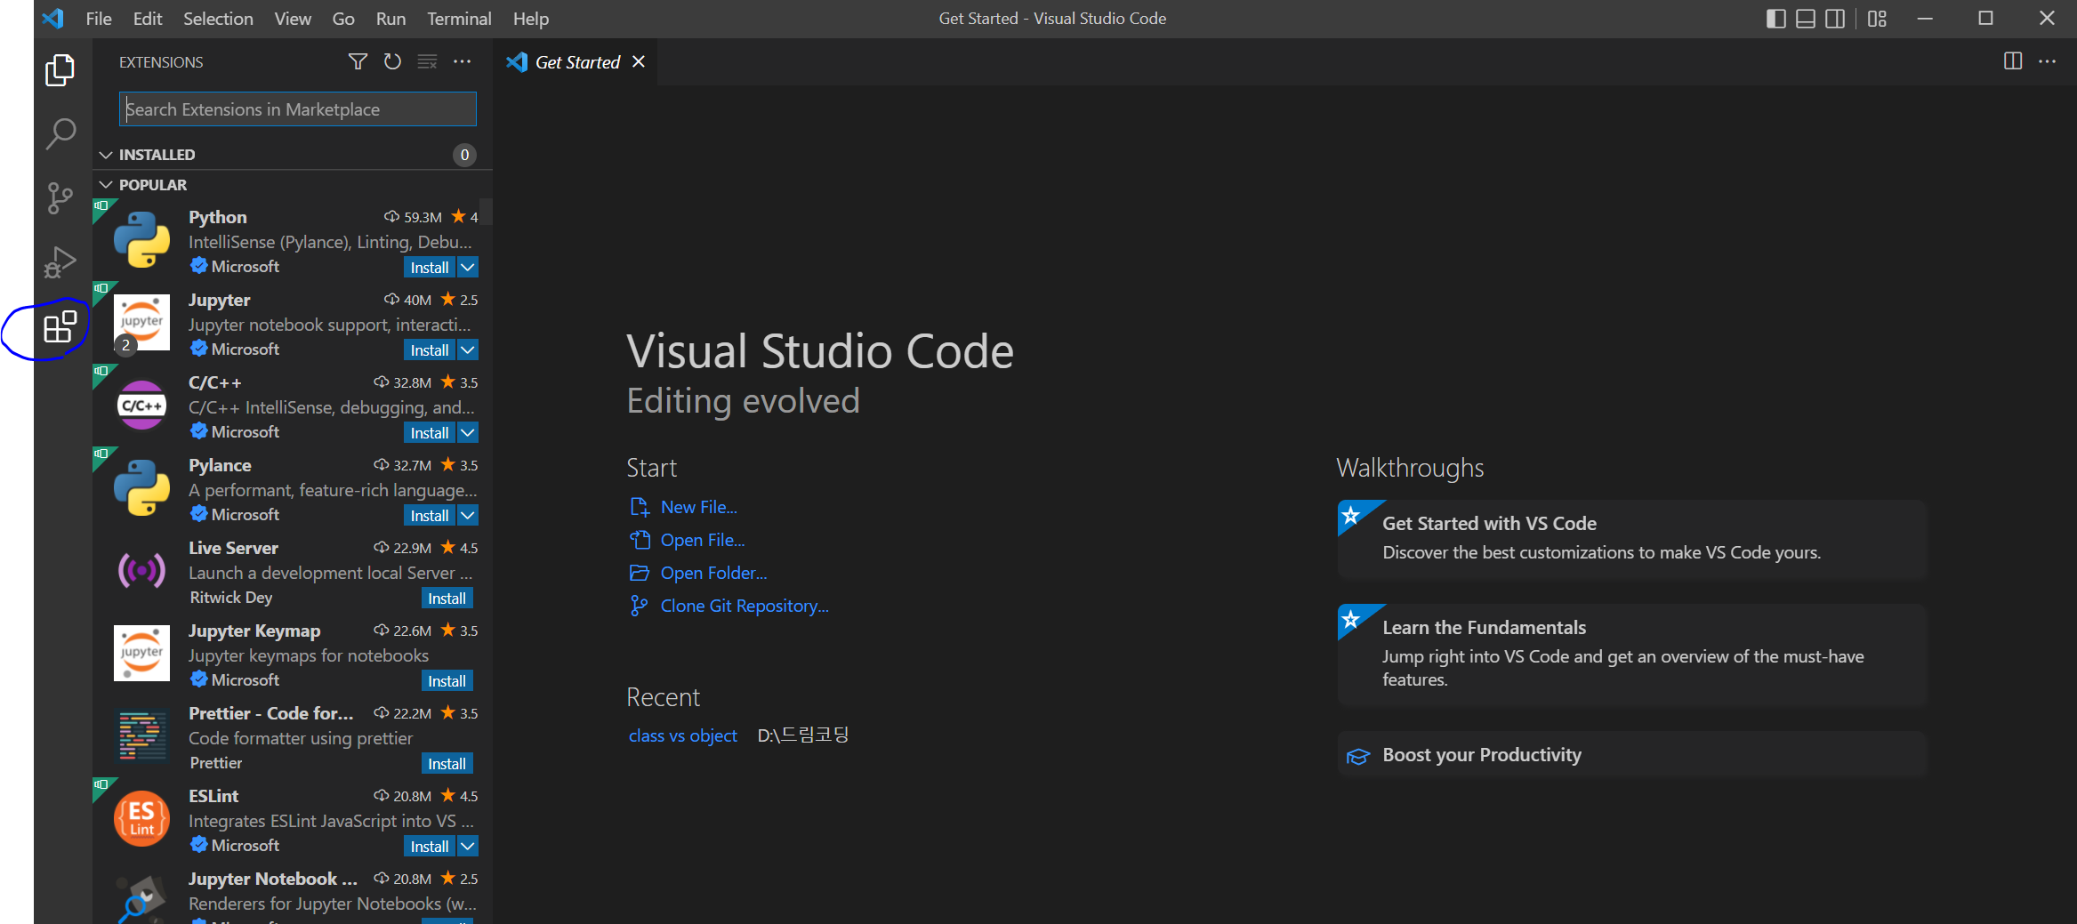
Task: Open the Search view icon
Action: (x=60, y=134)
